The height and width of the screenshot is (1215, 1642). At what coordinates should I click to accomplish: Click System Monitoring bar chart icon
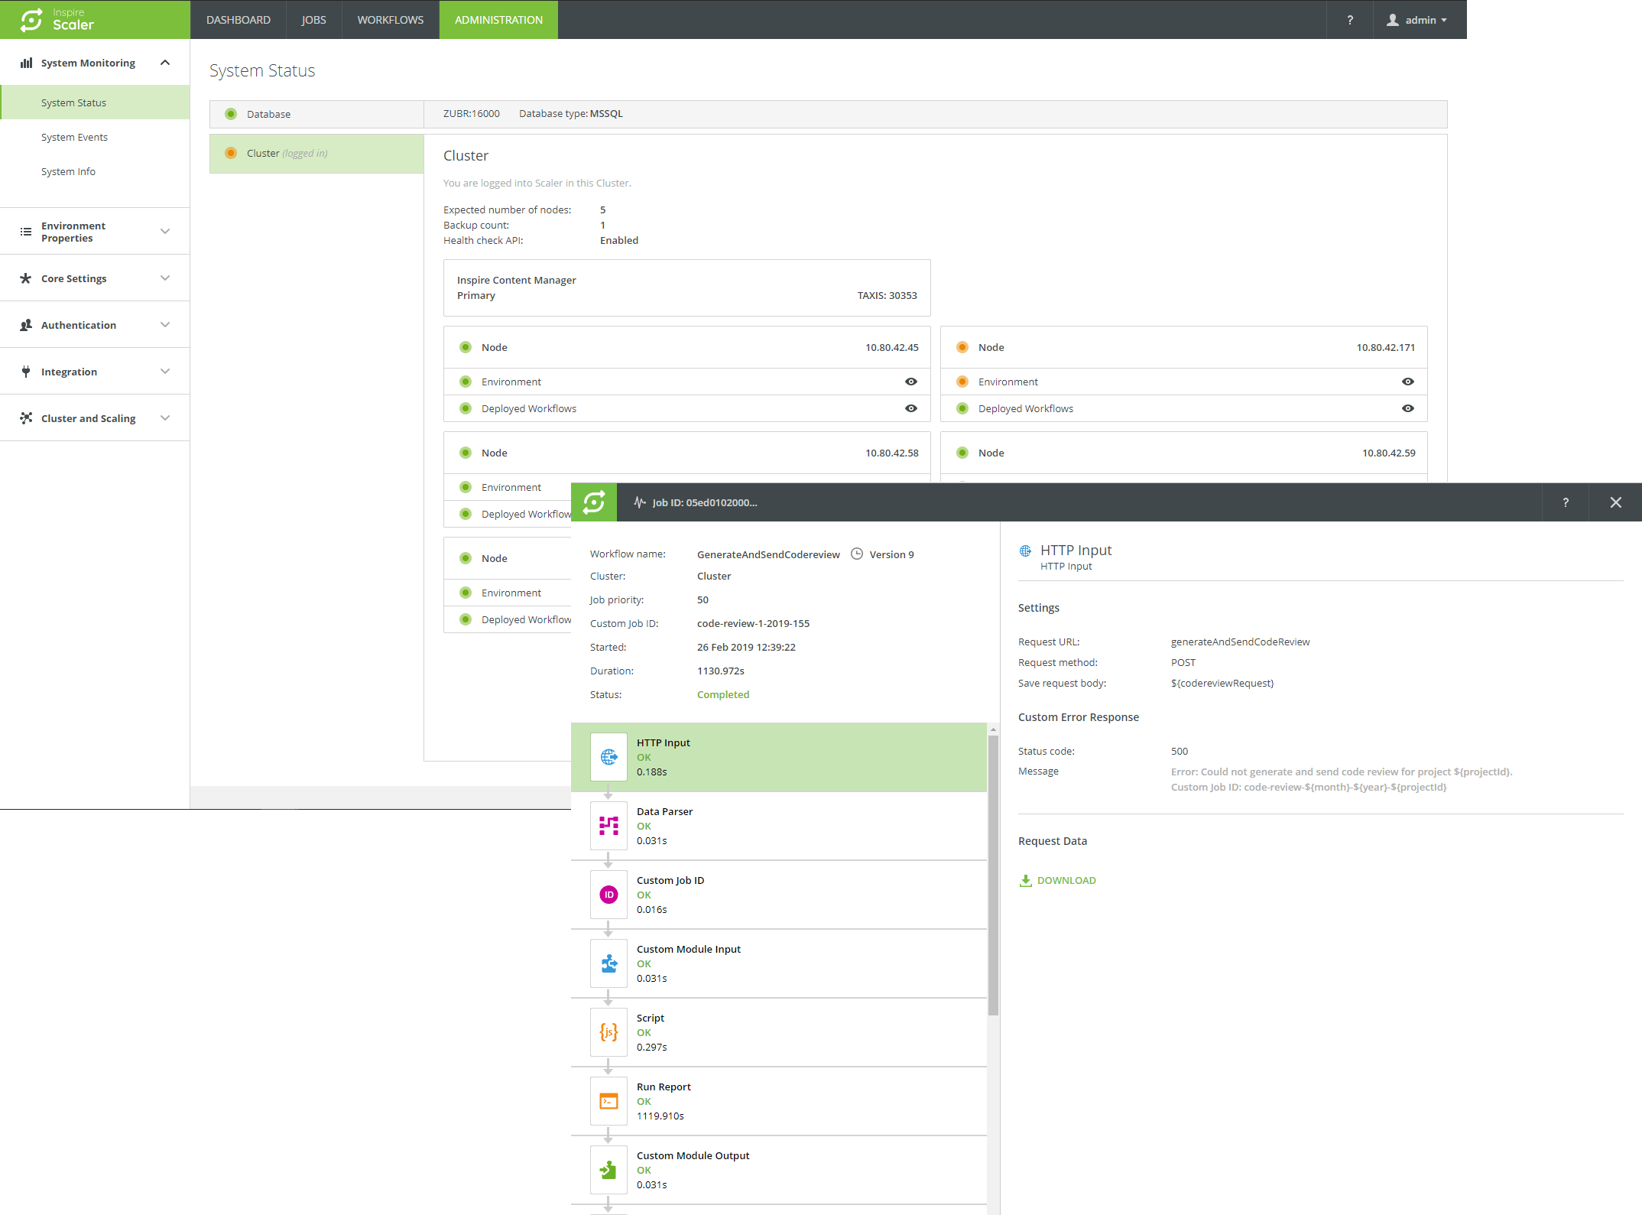[26, 63]
